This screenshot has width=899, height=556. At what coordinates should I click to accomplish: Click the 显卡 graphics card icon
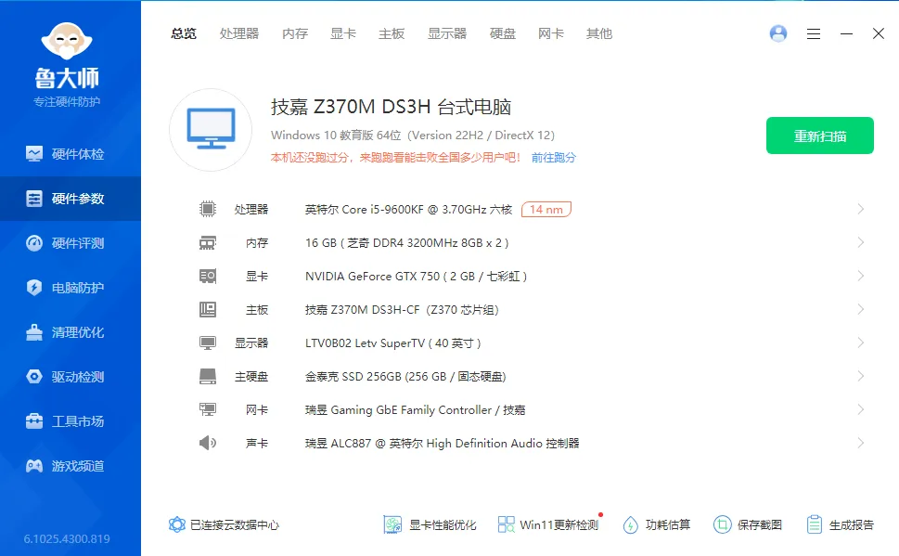208,276
